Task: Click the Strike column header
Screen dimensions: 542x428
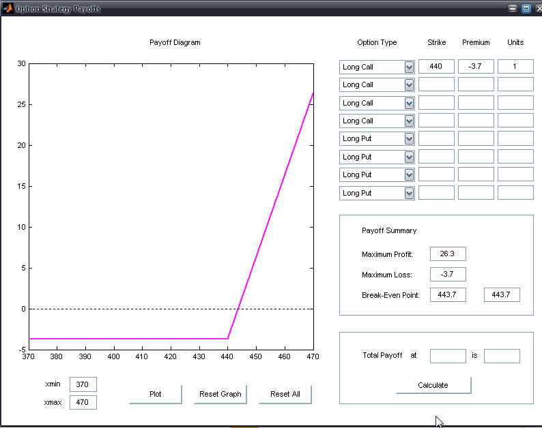Action: (437, 42)
